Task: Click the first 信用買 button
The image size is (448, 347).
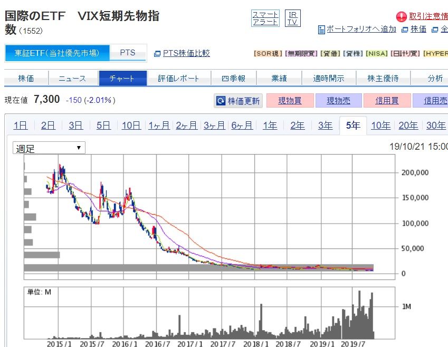Action: 387,101
